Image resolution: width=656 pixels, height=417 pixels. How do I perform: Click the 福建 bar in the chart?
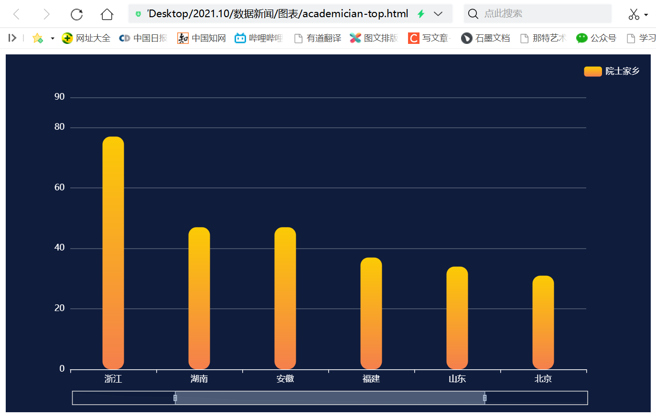[371, 313]
